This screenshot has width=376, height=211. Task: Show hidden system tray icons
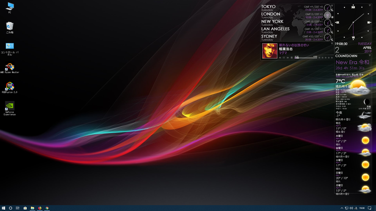pos(342,208)
